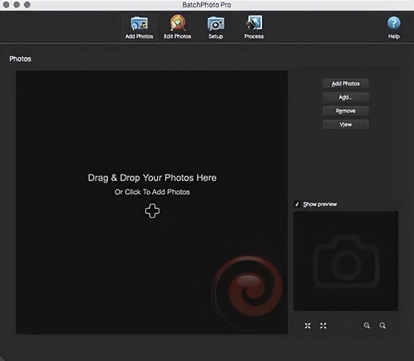414x361 pixels.
Task: Click the left arrows icon under the preview
Action: [x=308, y=325]
